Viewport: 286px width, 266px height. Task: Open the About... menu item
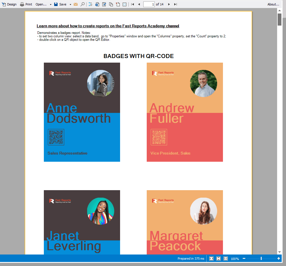coord(273,4)
